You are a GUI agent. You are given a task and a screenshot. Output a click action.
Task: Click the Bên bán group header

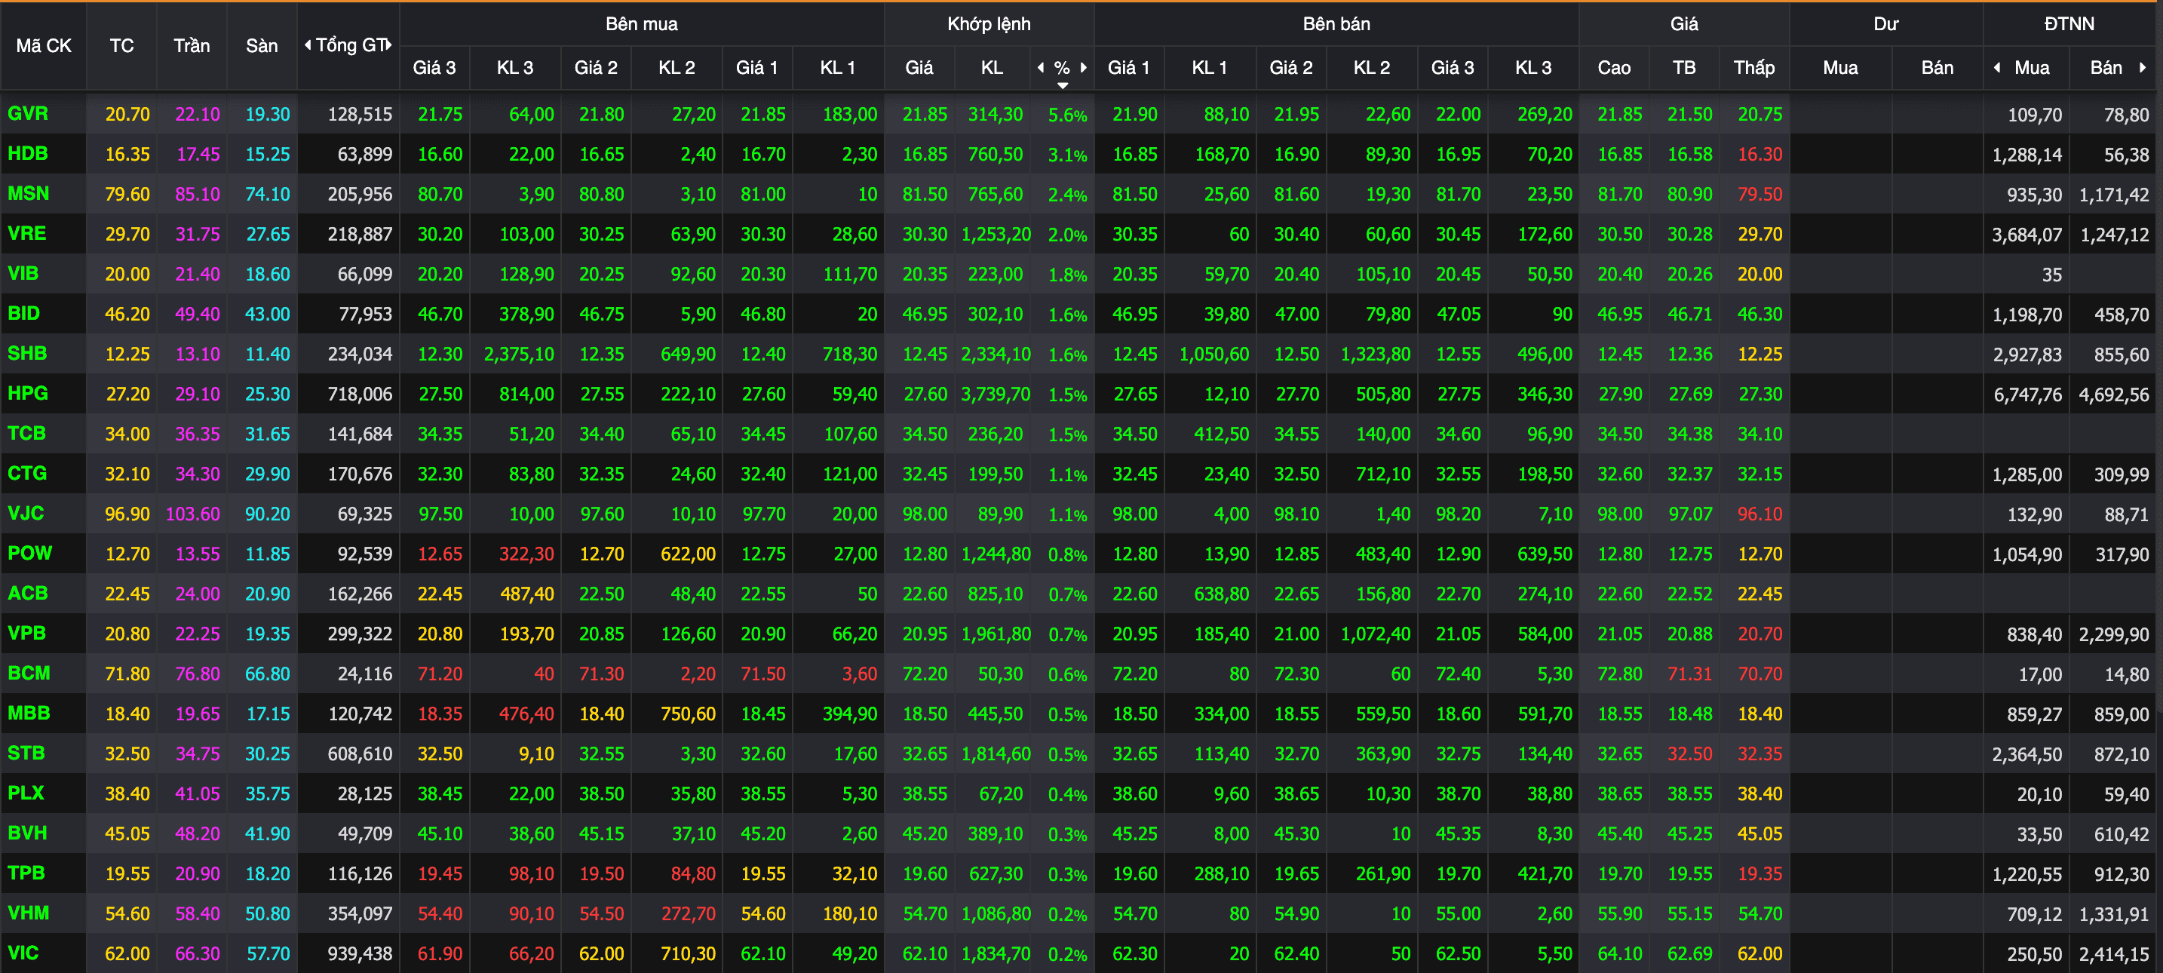tap(1336, 23)
